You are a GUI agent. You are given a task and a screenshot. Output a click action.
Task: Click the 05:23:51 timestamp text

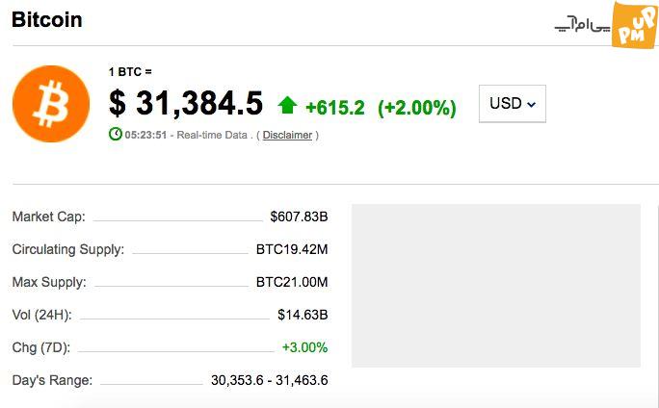tap(145, 135)
